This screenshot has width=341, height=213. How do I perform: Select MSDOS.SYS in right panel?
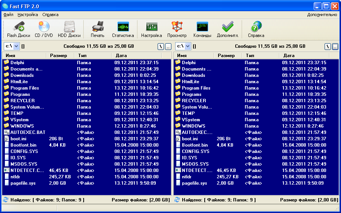195,164
